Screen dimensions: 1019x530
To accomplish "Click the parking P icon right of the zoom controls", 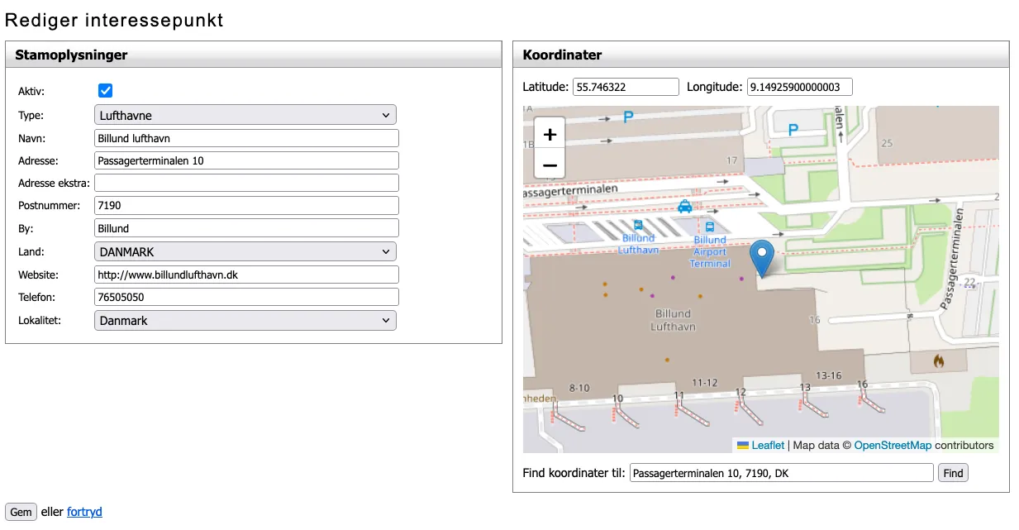I will pos(628,117).
